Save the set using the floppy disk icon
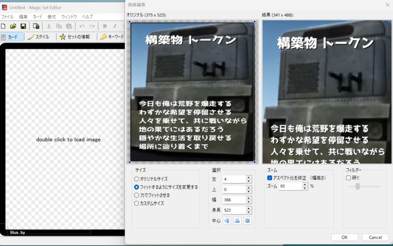Screen dimensions: 393x246 (23, 26)
